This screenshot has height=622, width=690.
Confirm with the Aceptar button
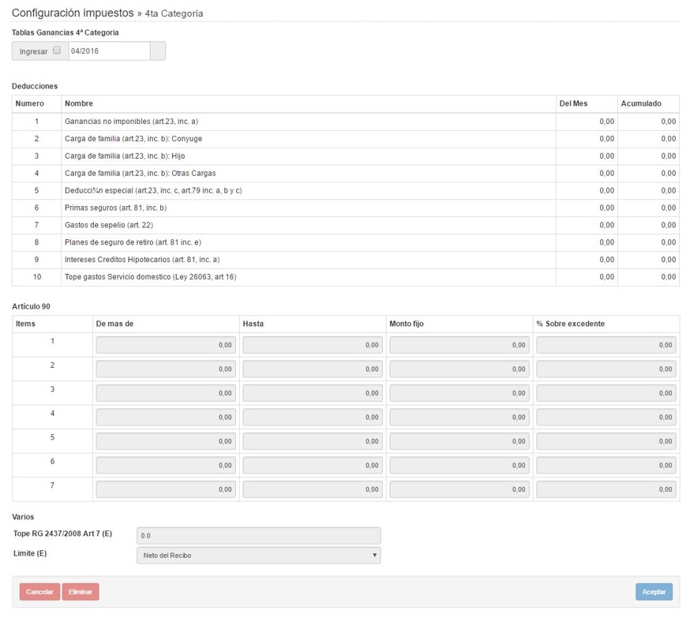pos(653,592)
